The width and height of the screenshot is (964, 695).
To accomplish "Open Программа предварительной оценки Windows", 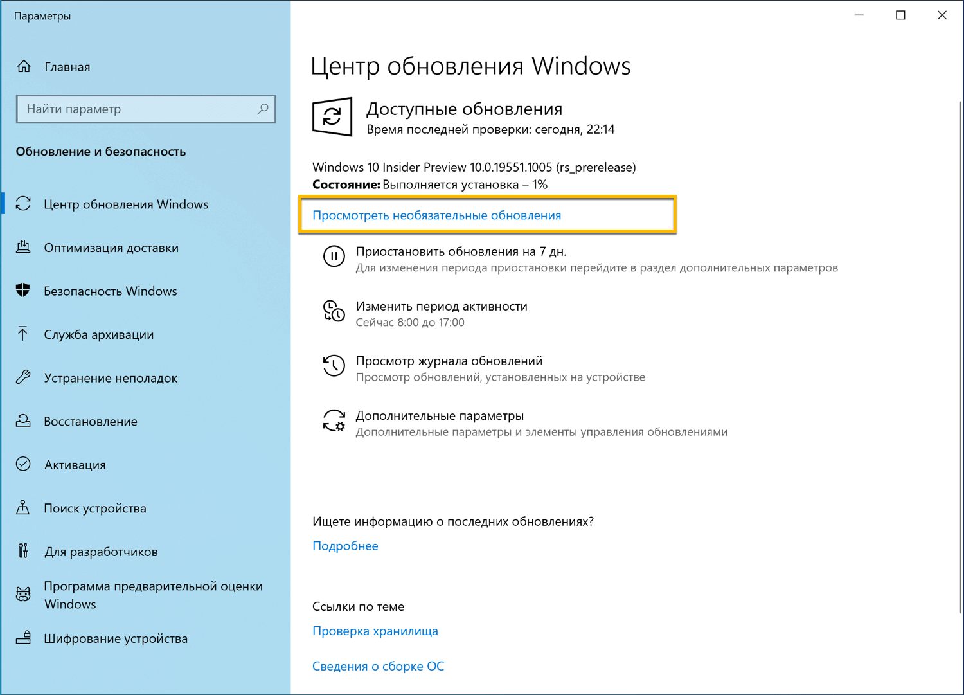I will click(x=153, y=595).
